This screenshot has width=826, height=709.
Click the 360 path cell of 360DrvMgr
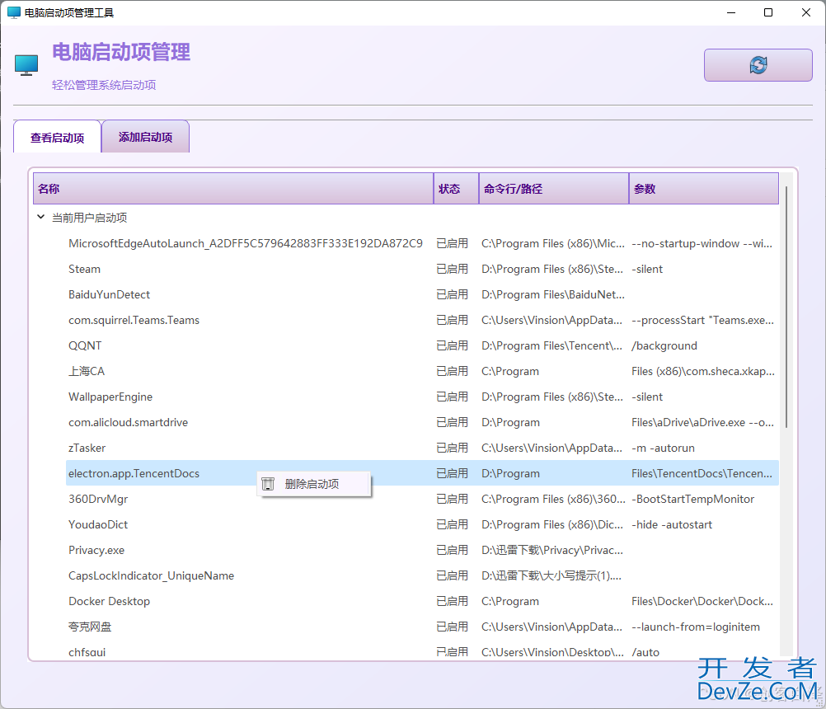click(x=553, y=499)
